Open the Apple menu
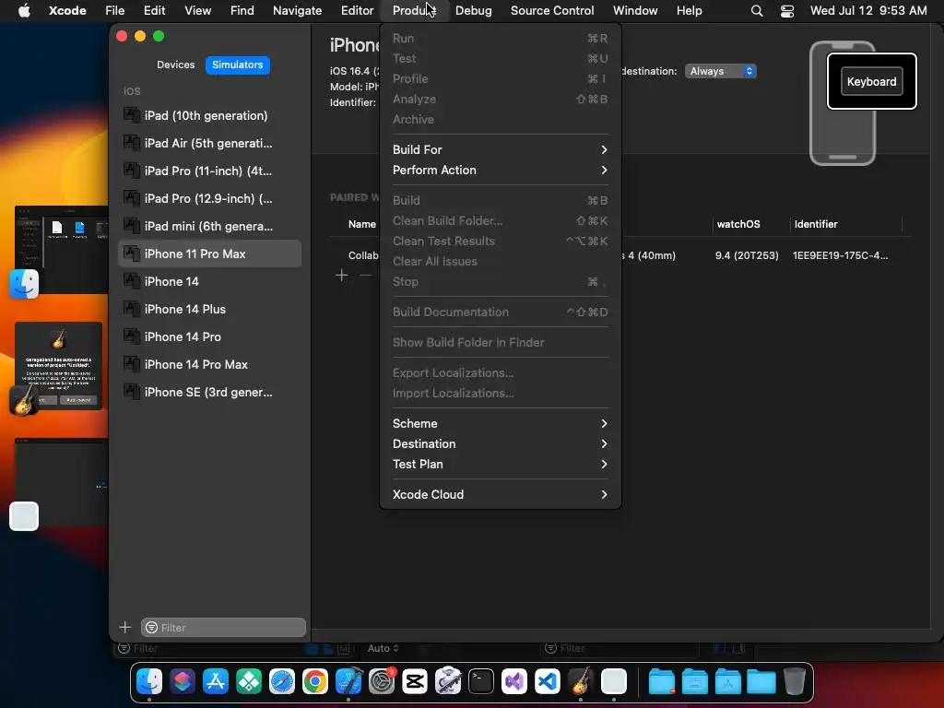Image resolution: width=944 pixels, height=708 pixels. point(24,11)
